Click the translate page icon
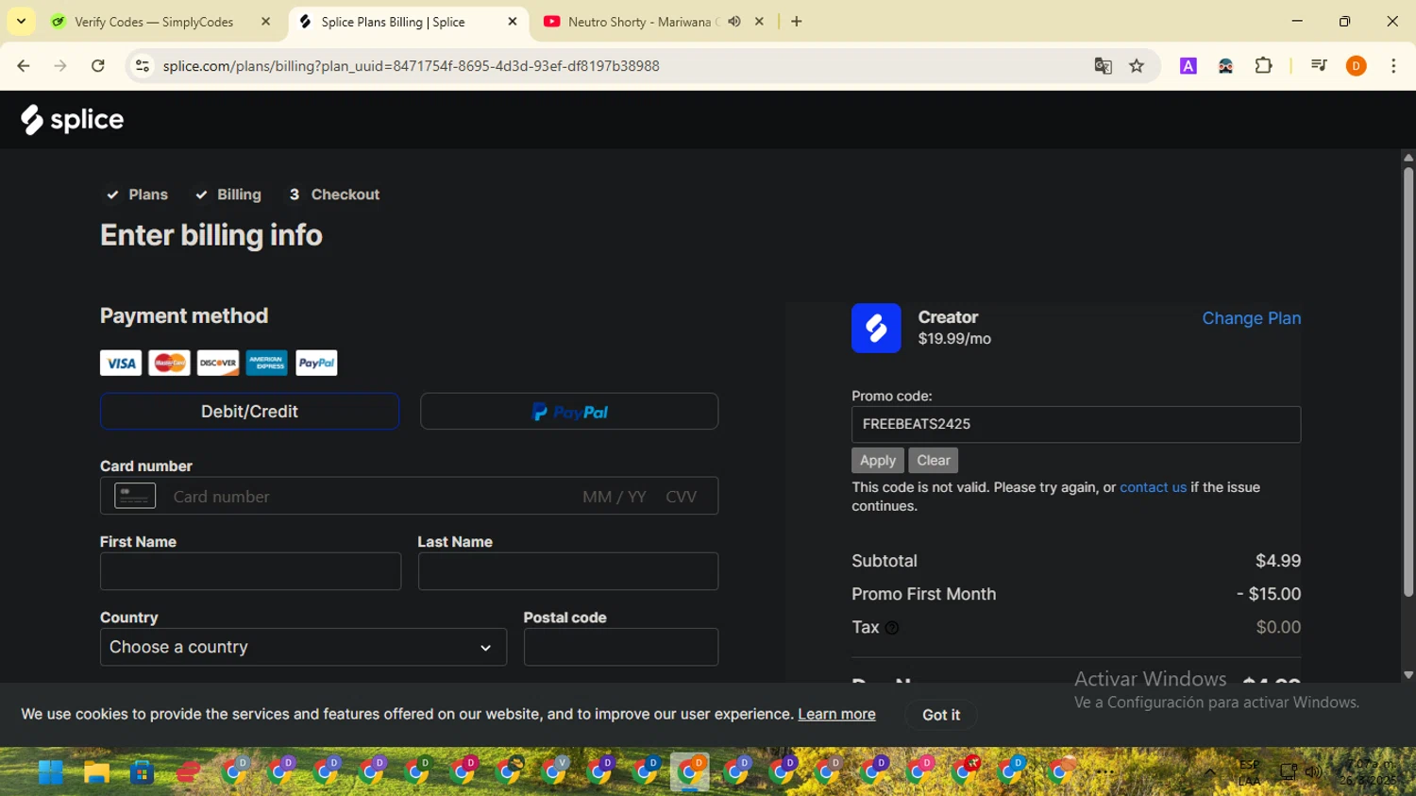 [1103, 66]
